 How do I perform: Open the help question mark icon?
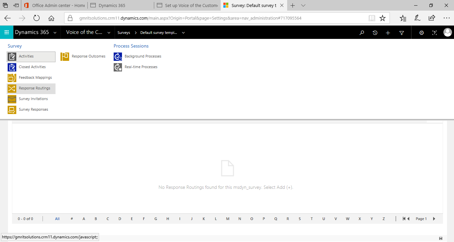[x=434, y=33]
